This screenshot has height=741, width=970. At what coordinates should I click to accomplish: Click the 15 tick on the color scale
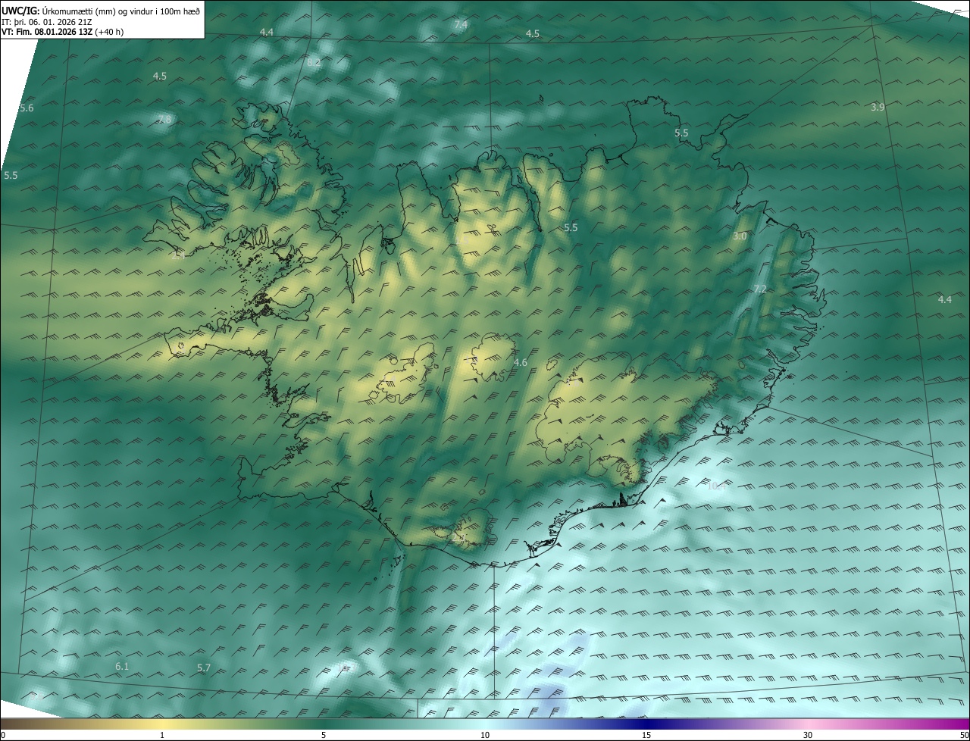coord(646,735)
